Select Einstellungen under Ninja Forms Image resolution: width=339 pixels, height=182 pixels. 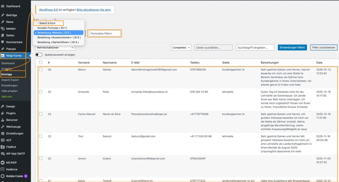click(9, 85)
